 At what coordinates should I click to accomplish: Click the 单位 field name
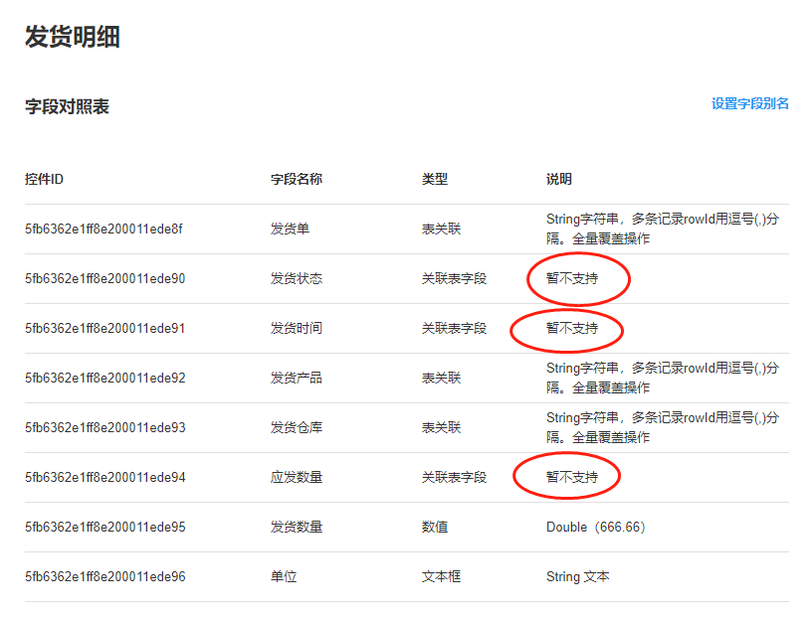pyautogui.click(x=284, y=576)
